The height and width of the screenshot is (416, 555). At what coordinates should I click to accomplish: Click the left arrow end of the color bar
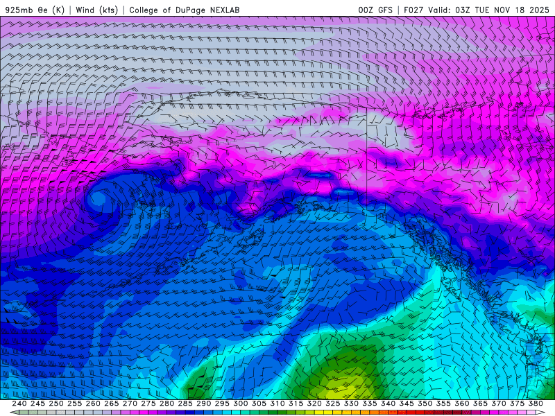tap(14, 413)
